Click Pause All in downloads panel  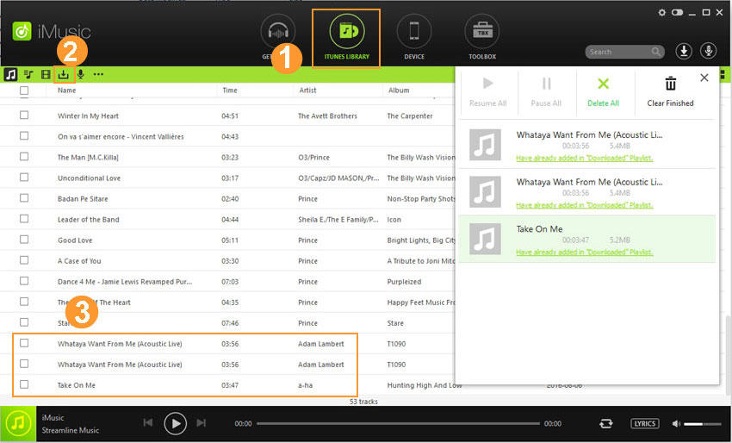pyautogui.click(x=546, y=92)
